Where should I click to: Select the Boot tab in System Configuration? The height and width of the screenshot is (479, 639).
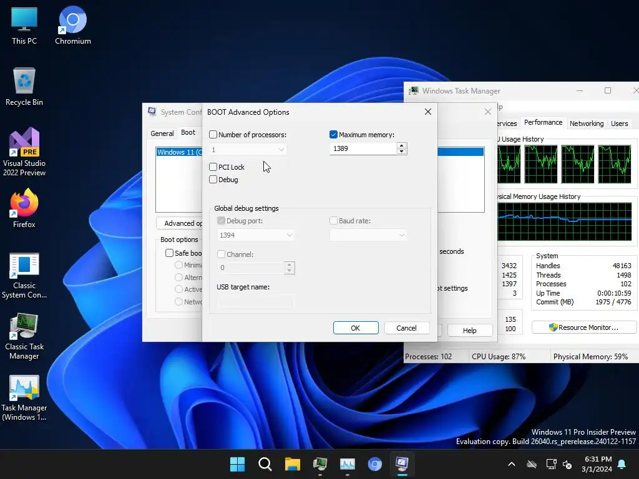(x=188, y=132)
